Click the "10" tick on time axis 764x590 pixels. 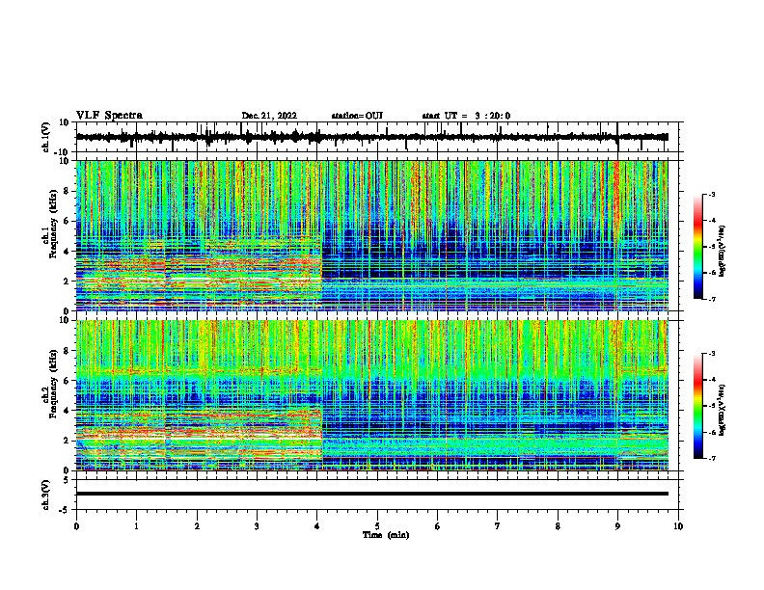click(x=678, y=526)
